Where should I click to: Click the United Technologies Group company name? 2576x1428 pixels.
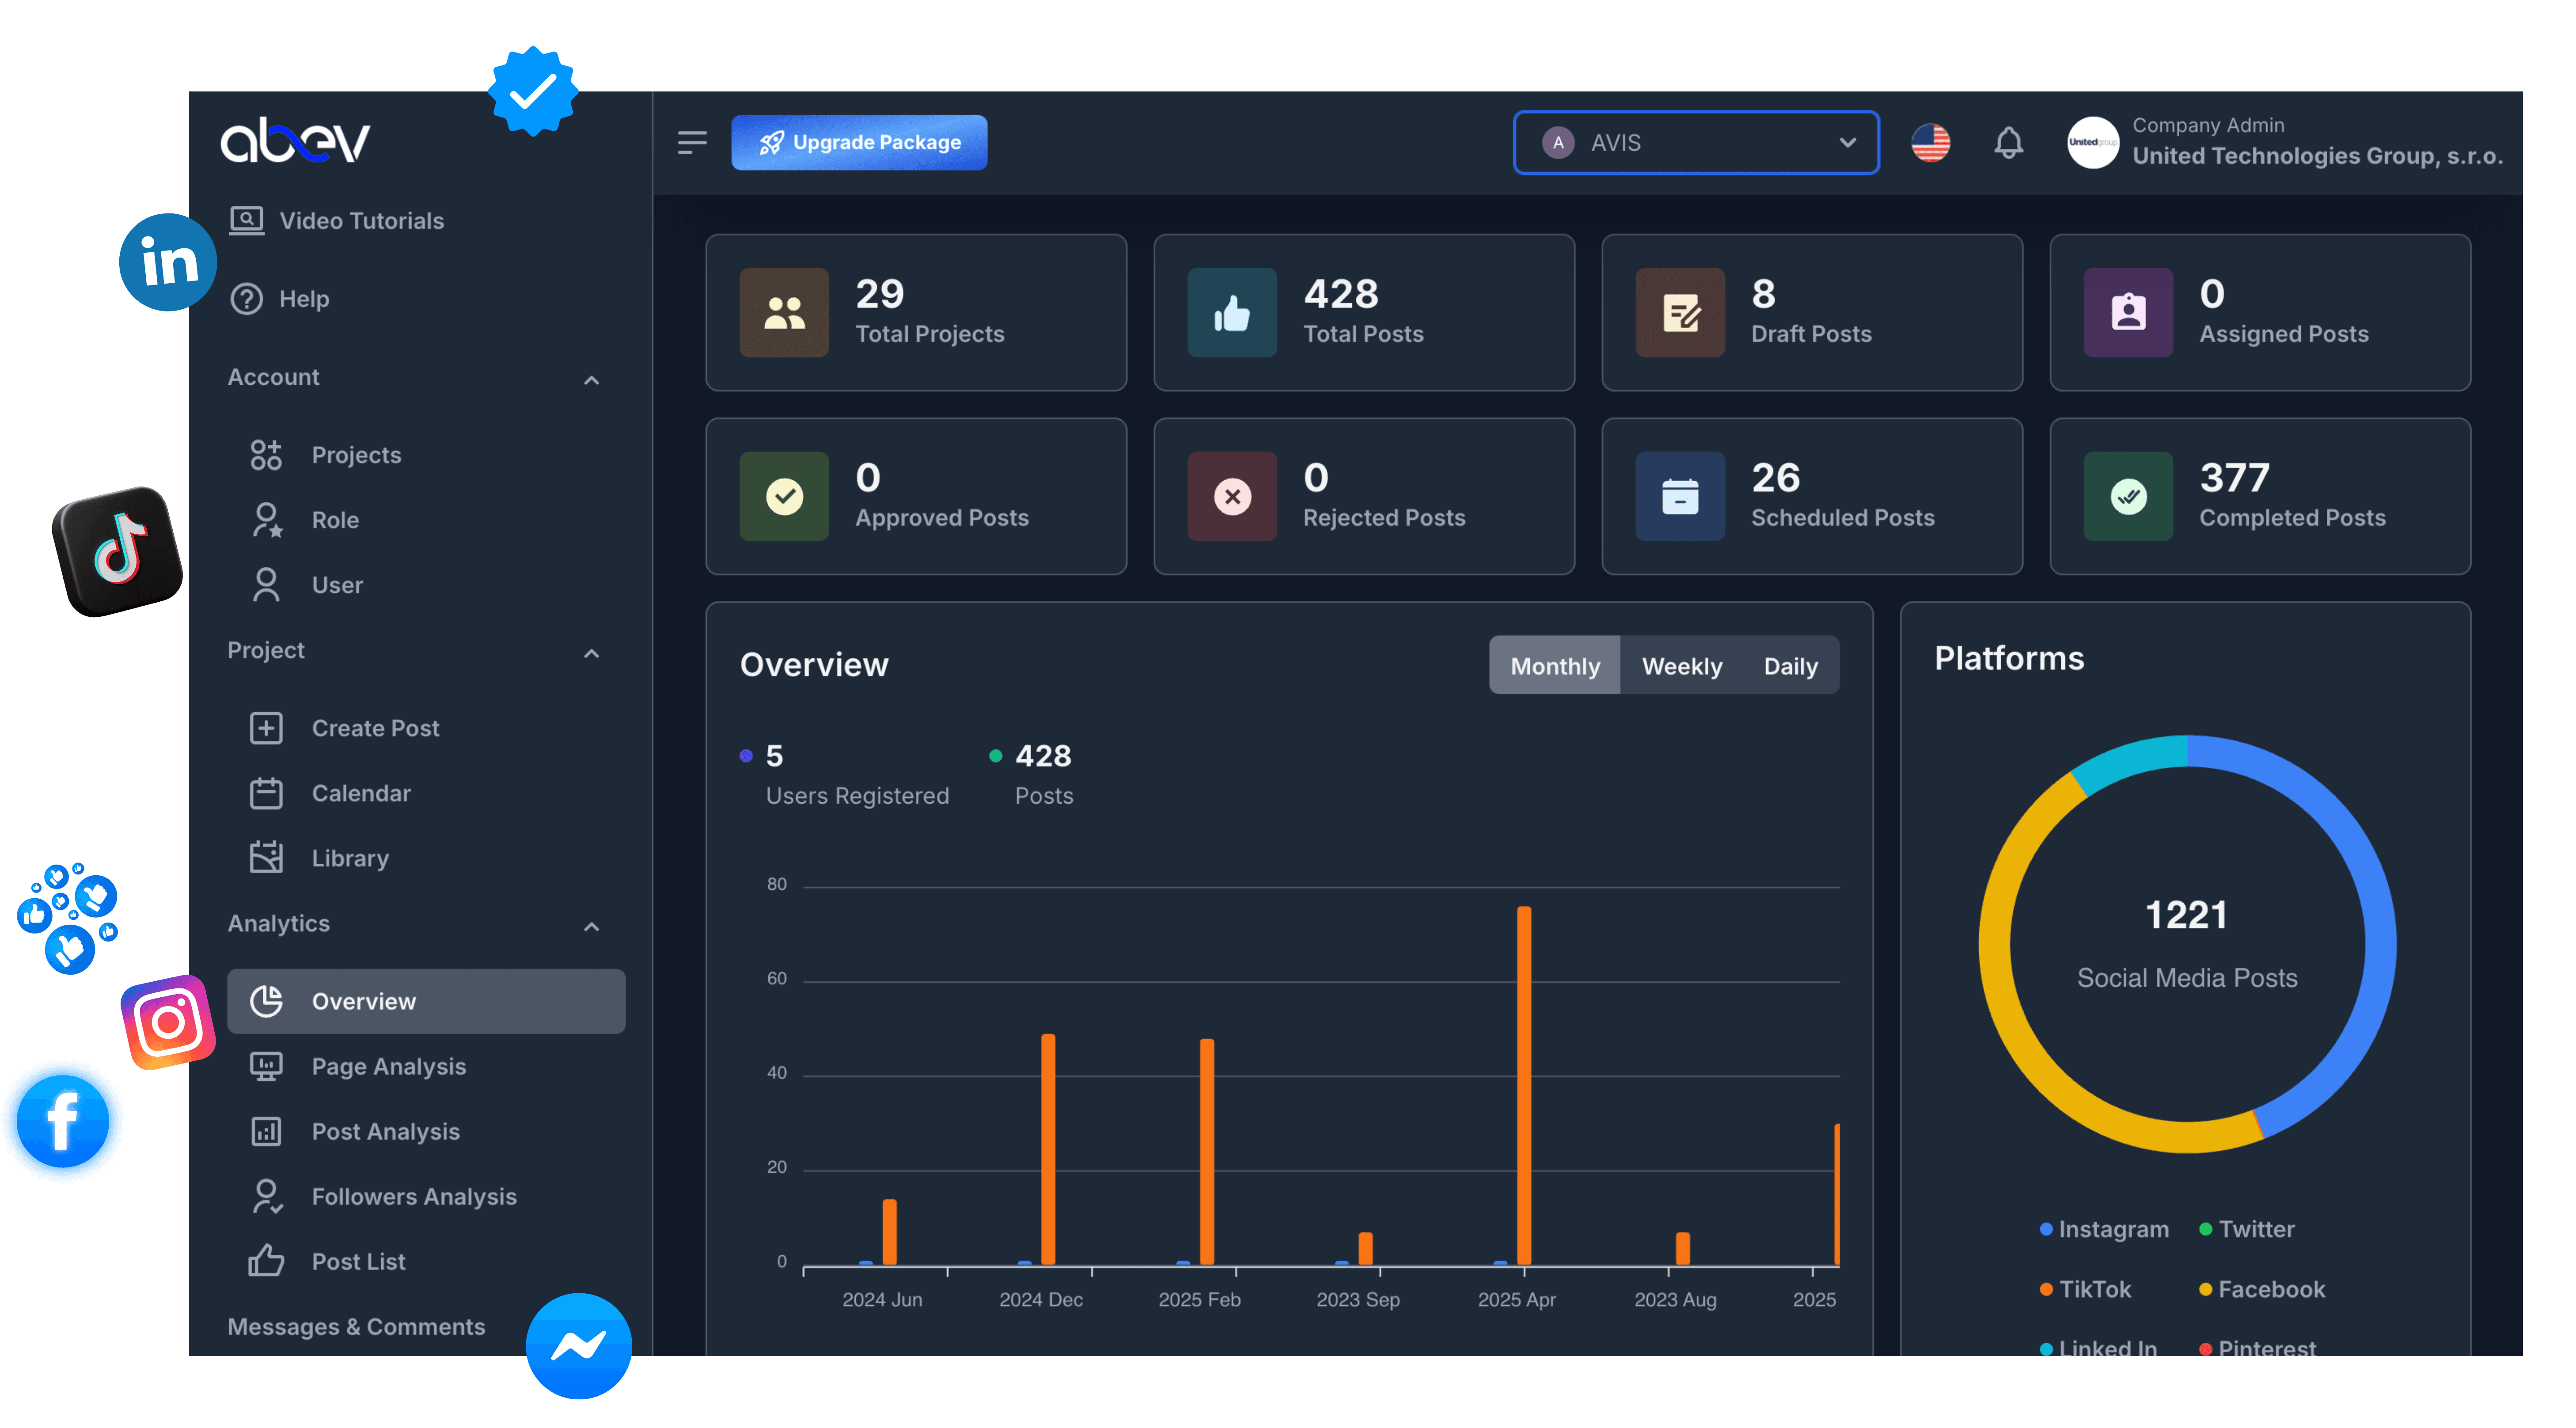click(2317, 156)
